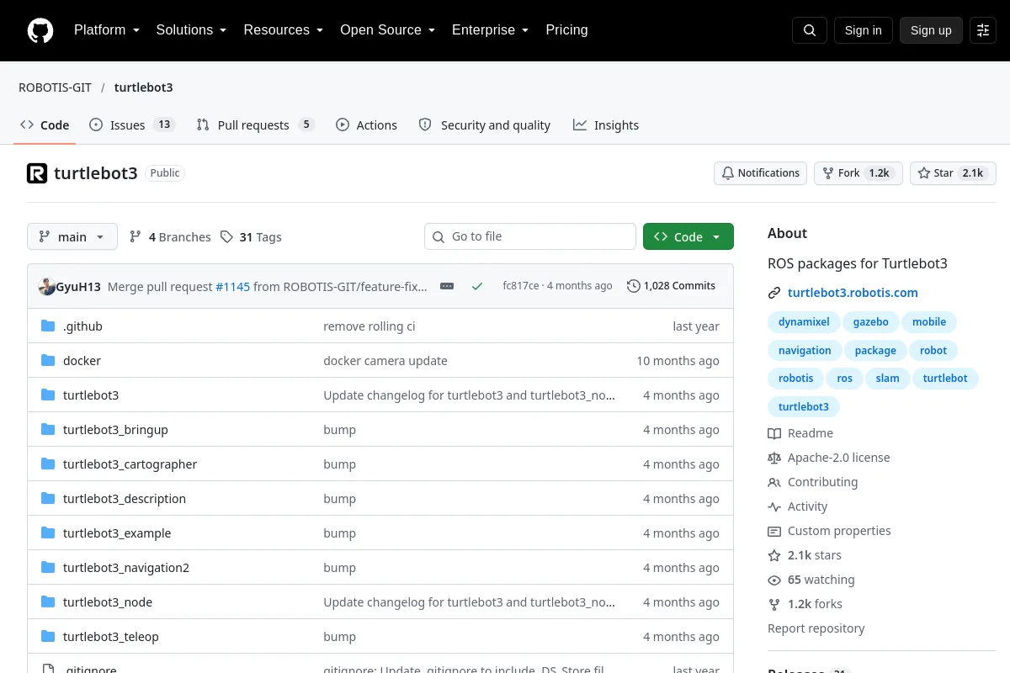Go to the Pricing page
The height and width of the screenshot is (673, 1010).
[x=566, y=30]
